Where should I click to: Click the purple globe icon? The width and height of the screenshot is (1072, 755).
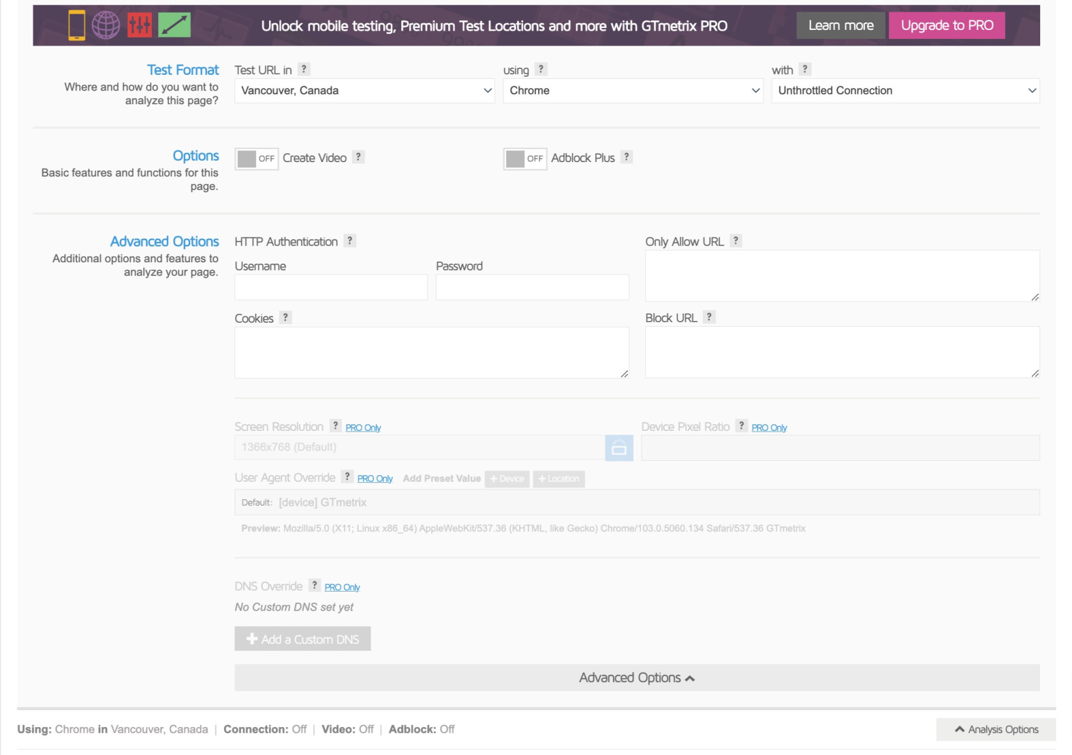tap(106, 25)
